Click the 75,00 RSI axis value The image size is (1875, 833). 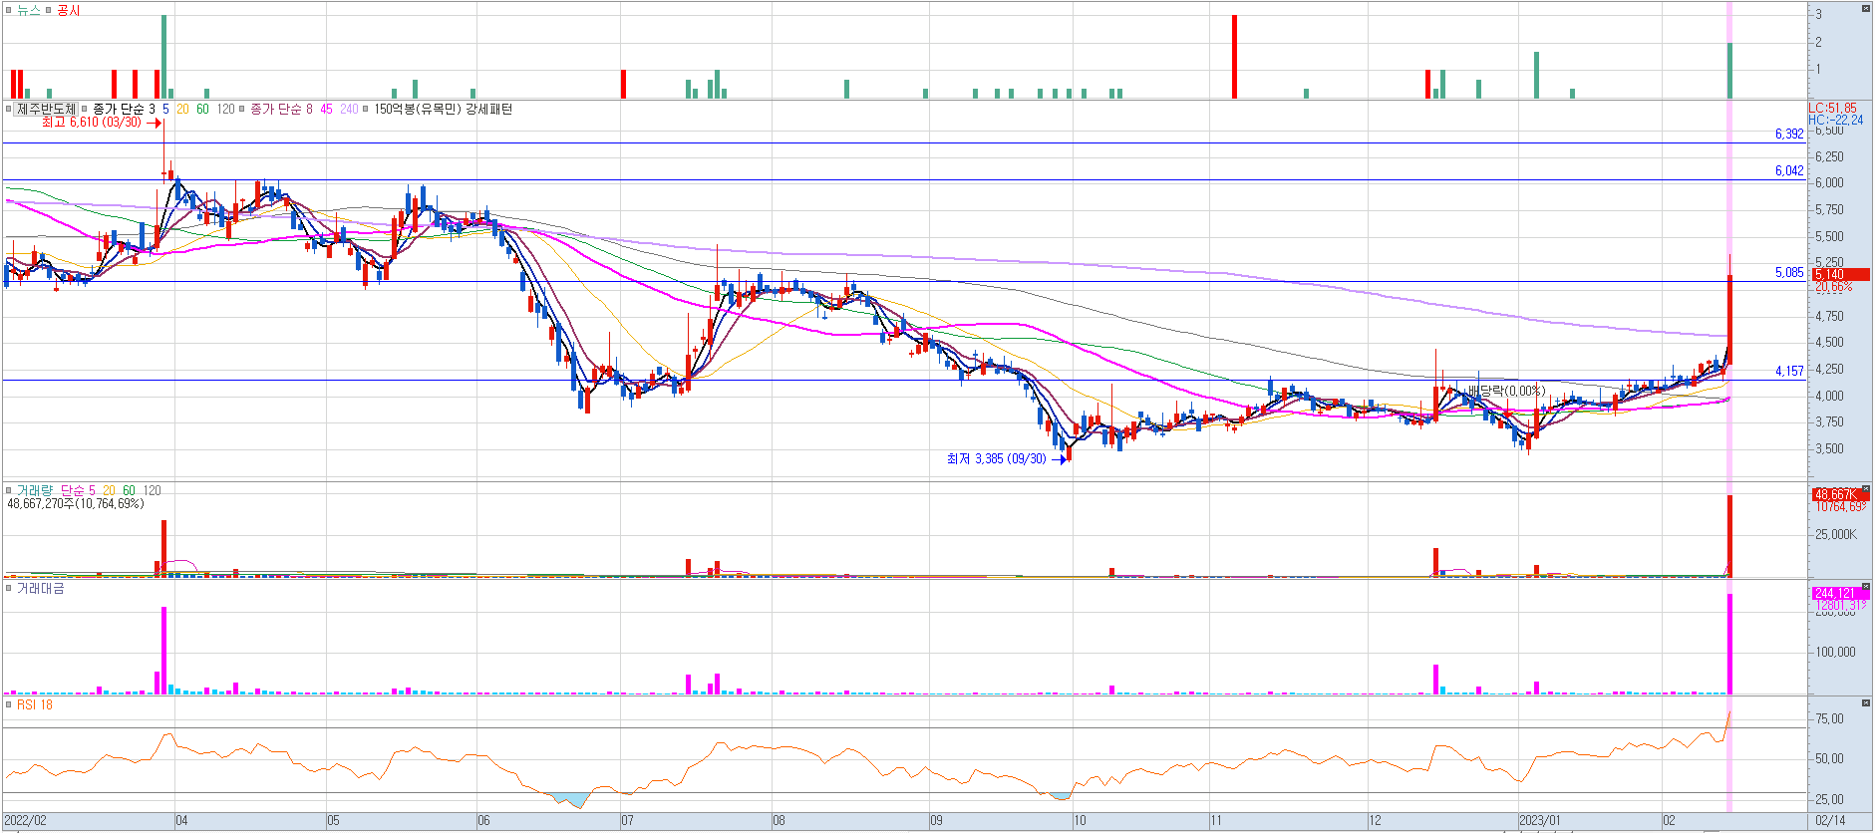pyautogui.click(x=1829, y=718)
